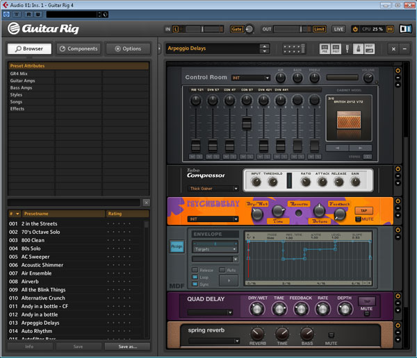Toggle the Envelope Sync checkbox
The width and height of the screenshot is (417, 358).
pos(195,284)
